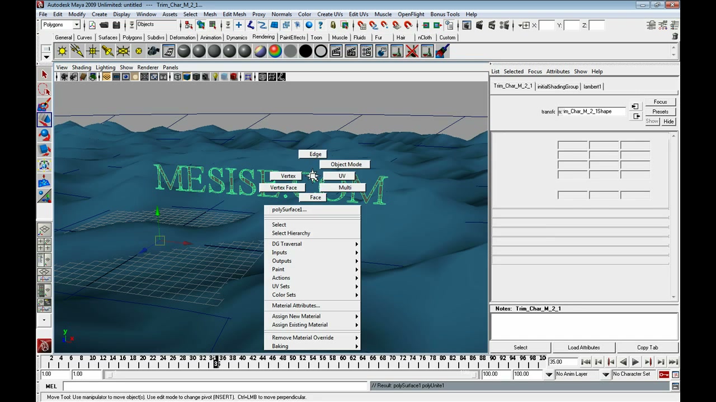This screenshot has height=402, width=716.
Task: Create a camera from the Rendering shelf
Action: point(153,51)
